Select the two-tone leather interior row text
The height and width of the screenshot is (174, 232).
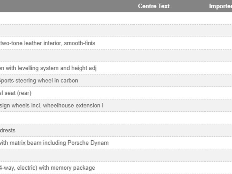tap(48, 43)
